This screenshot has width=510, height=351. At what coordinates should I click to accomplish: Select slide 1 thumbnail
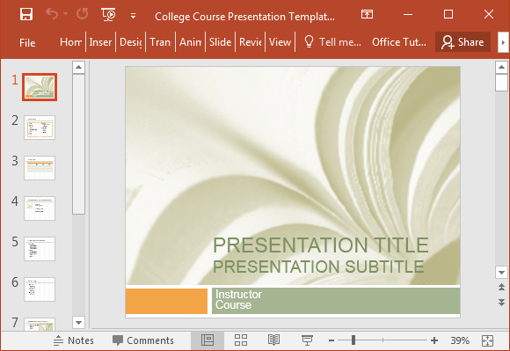tap(40, 87)
